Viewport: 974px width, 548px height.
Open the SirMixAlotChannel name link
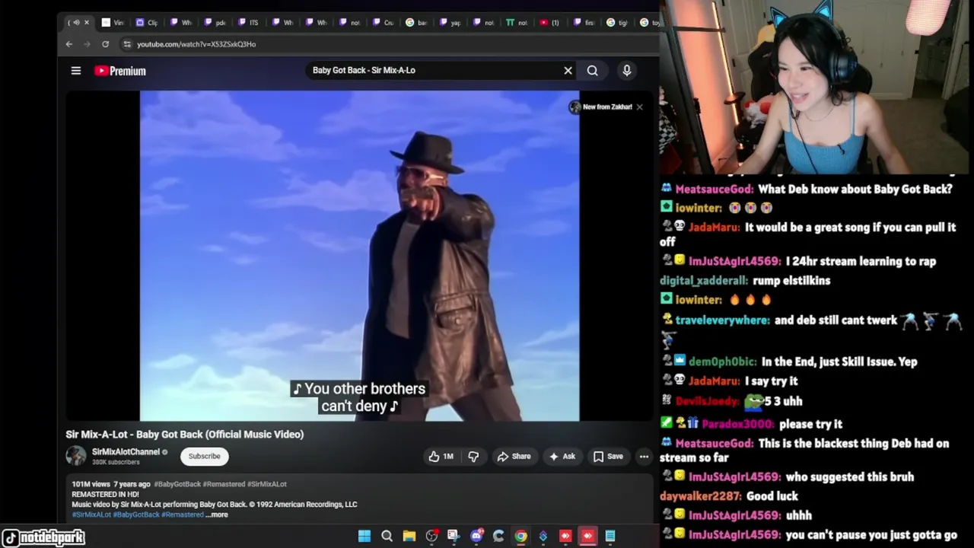(x=126, y=451)
